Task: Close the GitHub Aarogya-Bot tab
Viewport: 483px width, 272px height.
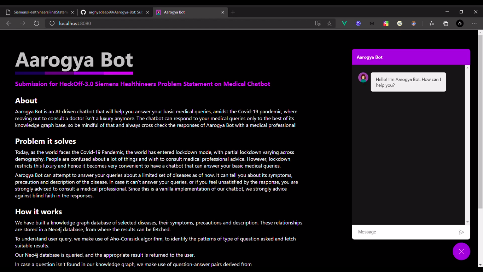Action: [x=148, y=12]
